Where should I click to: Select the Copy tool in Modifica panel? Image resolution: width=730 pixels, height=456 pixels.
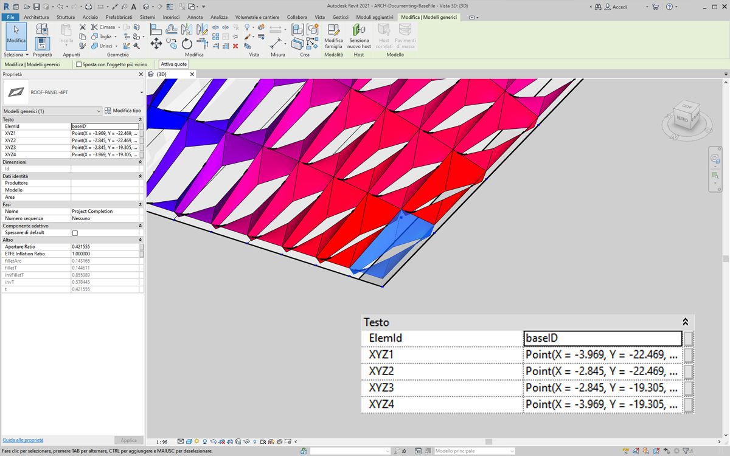172,44
